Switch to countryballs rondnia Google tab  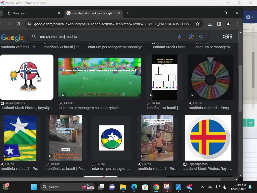[93, 13]
